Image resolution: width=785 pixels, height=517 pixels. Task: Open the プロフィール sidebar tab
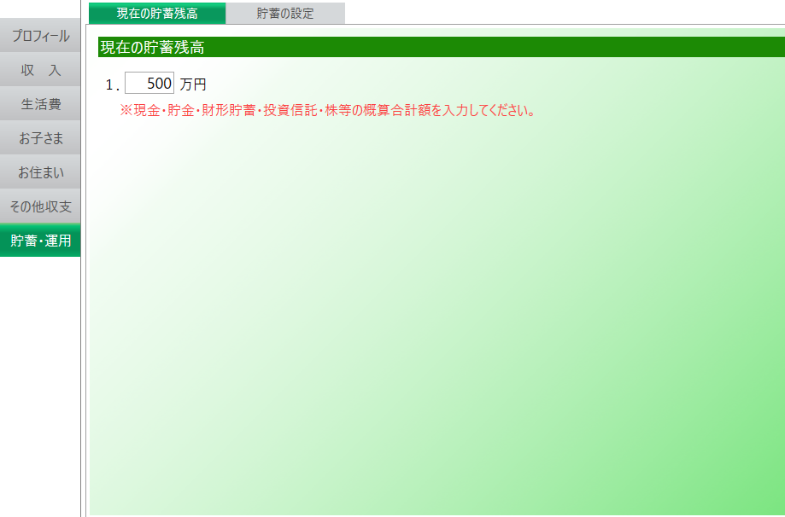click(x=40, y=37)
